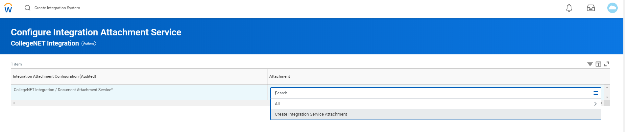
Task: Click the Attachment column header
Action: pos(279,76)
